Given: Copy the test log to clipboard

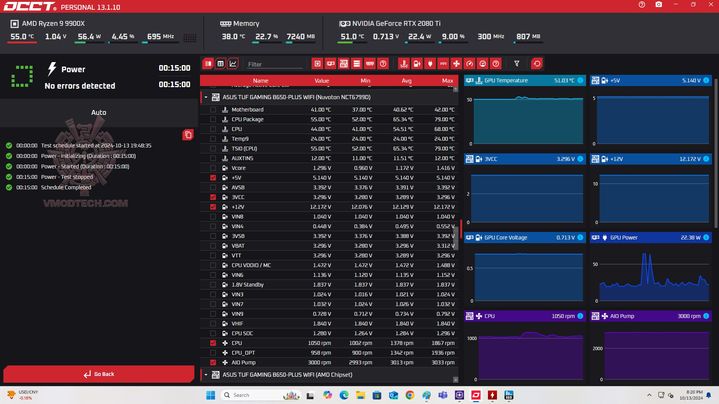Looking at the screenshot, I should click(188, 135).
